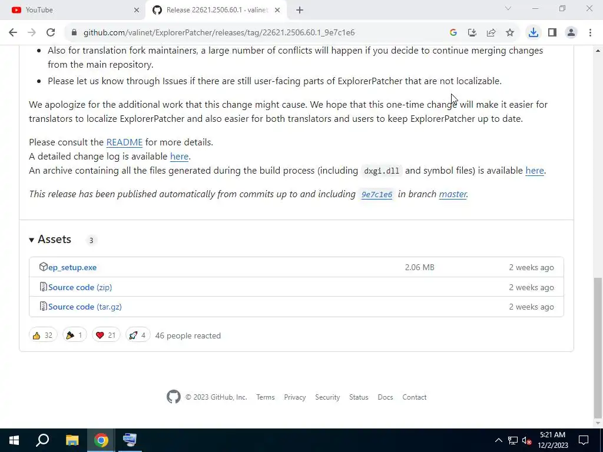Reload the page with refresh icon
This screenshot has height=452, width=603.
(51, 33)
